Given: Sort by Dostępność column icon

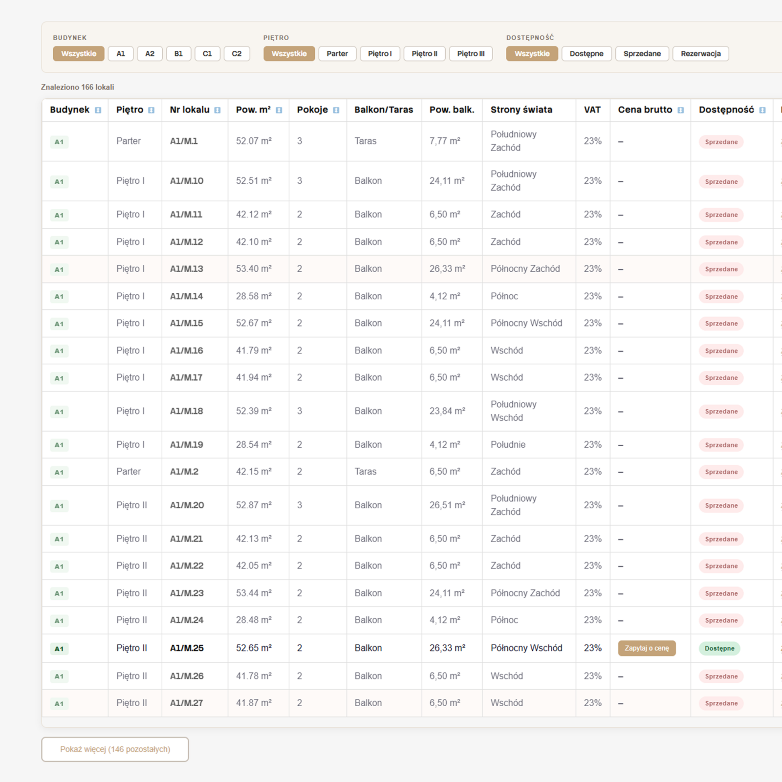Looking at the screenshot, I should coord(762,110).
